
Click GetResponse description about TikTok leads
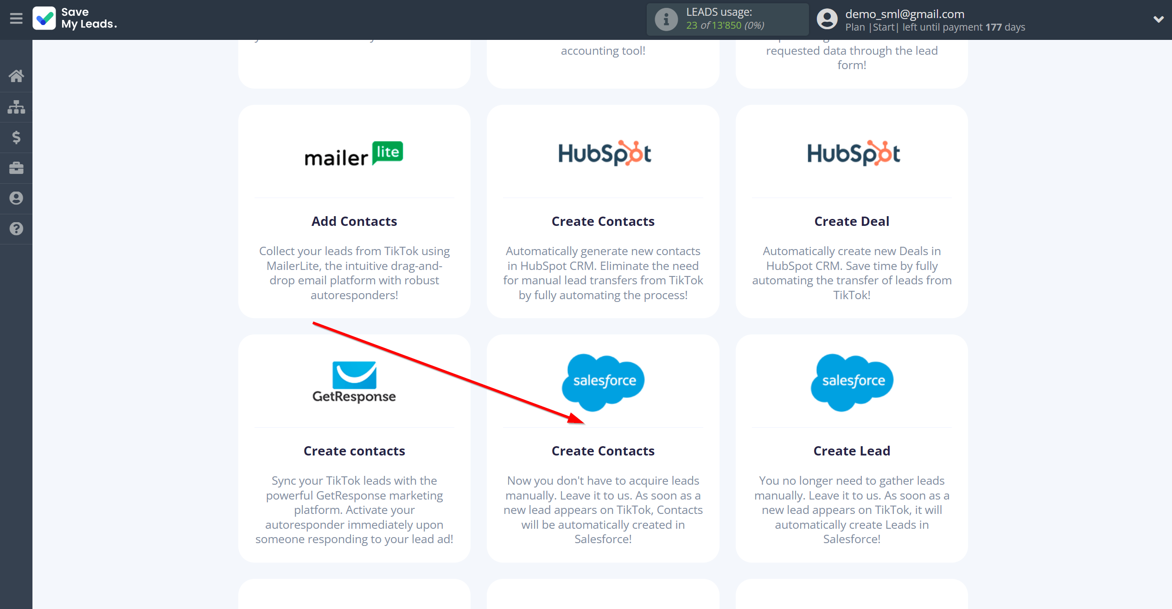pyautogui.click(x=354, y=510)
